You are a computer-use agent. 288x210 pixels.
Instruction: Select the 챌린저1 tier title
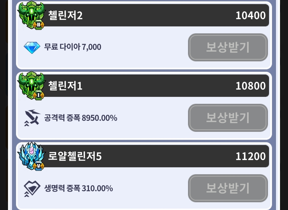tap(65, 86)
